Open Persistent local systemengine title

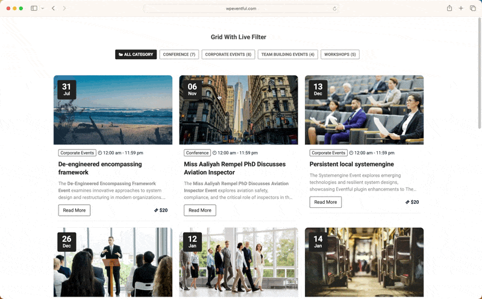[x=352, y=164]
